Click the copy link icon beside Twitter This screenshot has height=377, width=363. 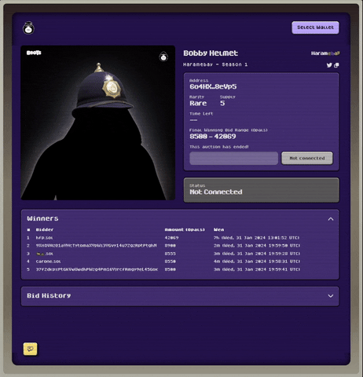click(336, 65)
